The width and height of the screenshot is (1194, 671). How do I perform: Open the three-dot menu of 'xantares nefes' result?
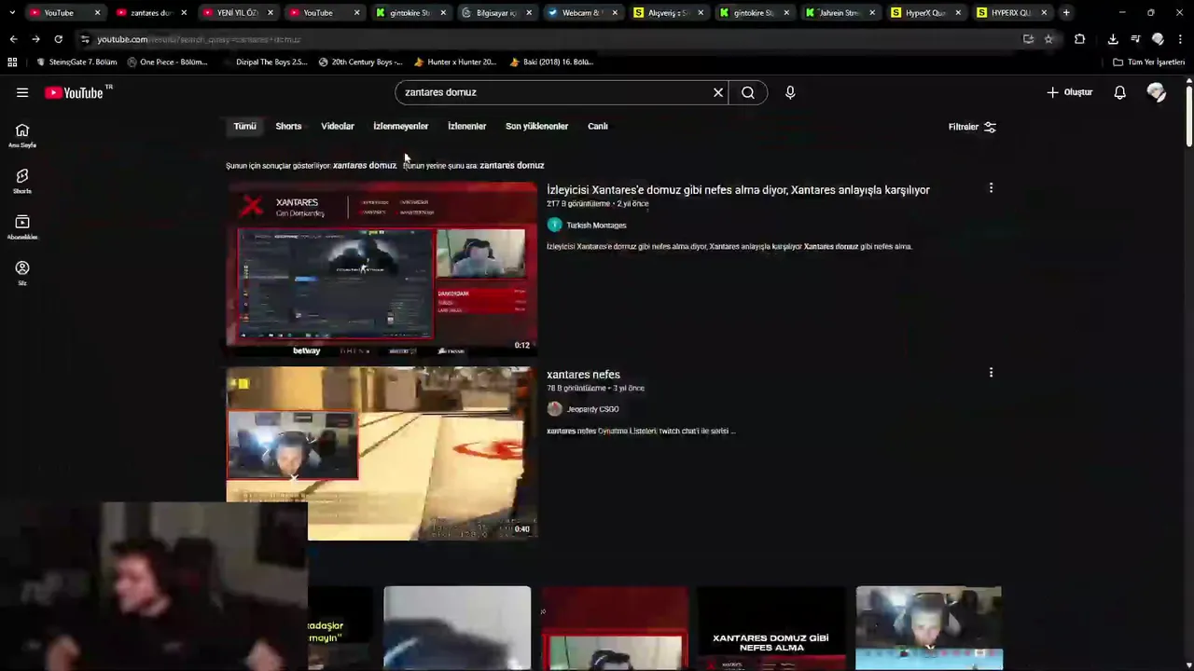(x=991, y=373)
